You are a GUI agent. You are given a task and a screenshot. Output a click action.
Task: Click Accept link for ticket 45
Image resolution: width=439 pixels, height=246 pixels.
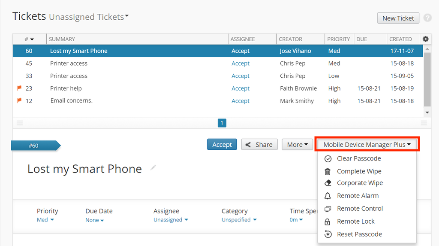tap(241, 64)
